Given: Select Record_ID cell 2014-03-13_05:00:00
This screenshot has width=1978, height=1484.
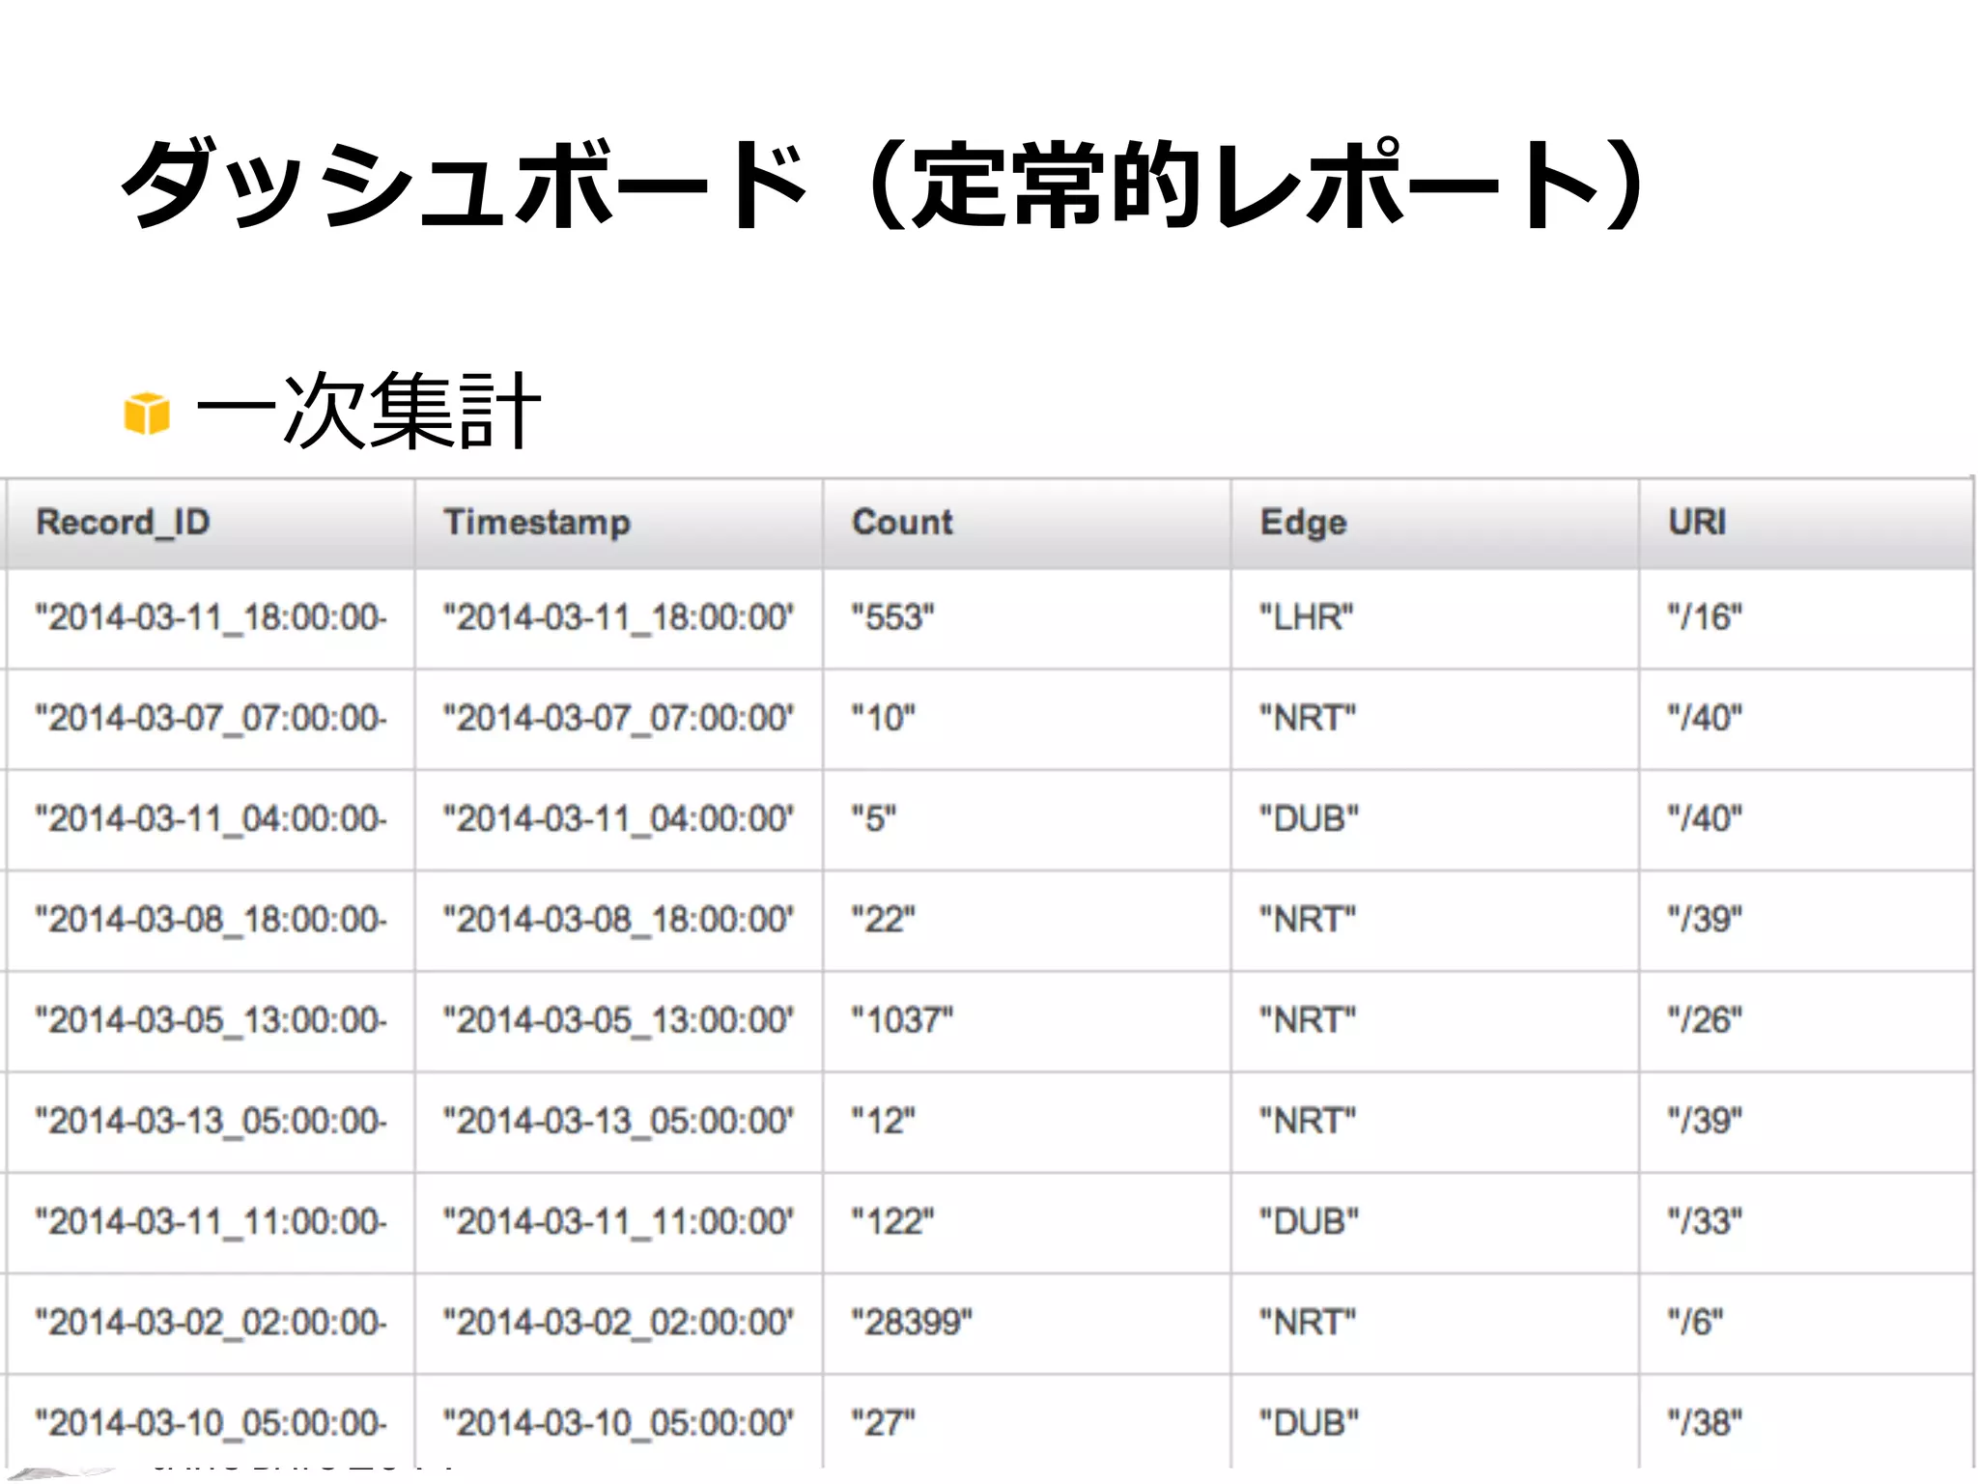Looking at the screenshot, I should click(211, 1122).
